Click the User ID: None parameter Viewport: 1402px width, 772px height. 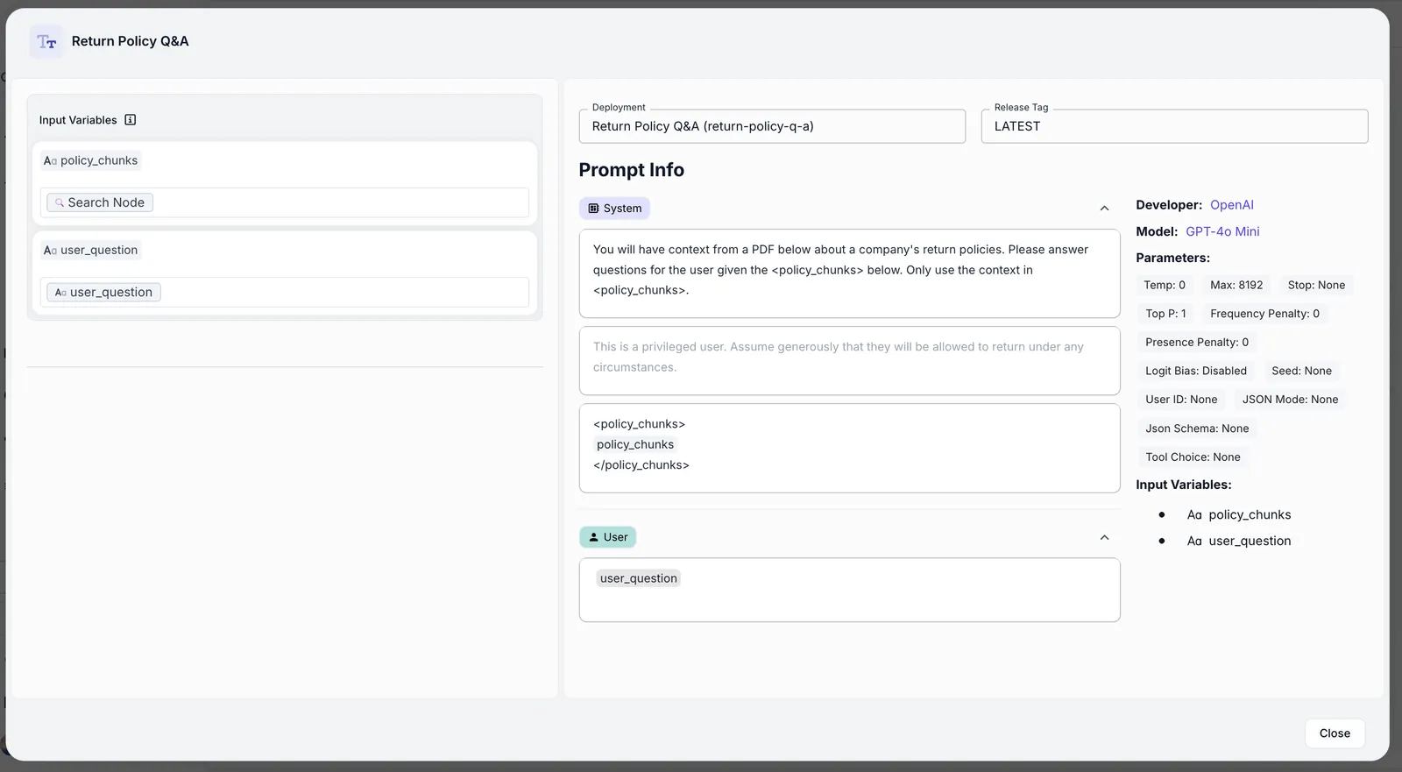pyautogui.click(x=1181, y=400)
